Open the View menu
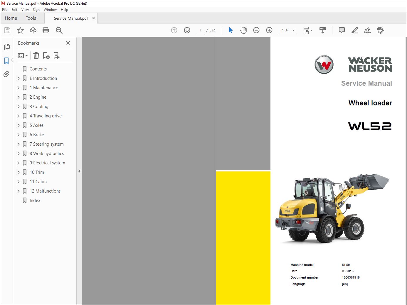 25,10
